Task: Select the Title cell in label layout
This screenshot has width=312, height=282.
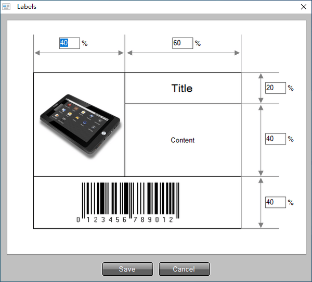Action: (183, 89)
